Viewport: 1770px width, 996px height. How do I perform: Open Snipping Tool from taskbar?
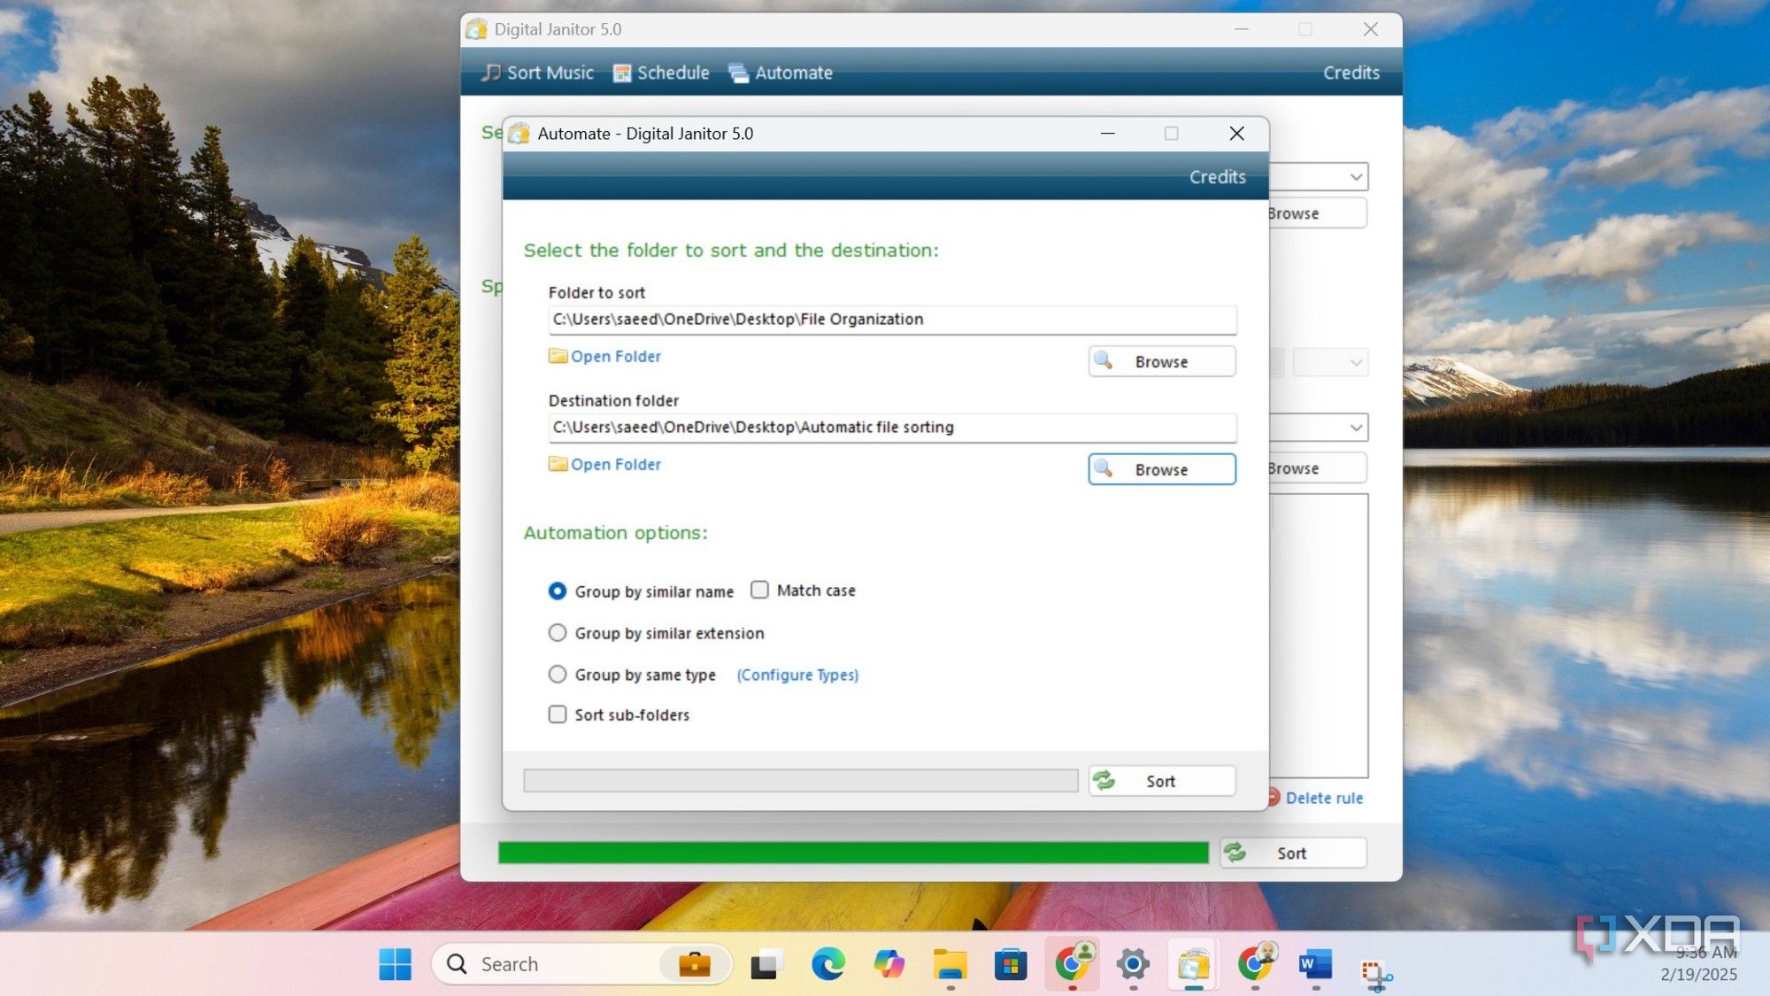pos(1376,974)
